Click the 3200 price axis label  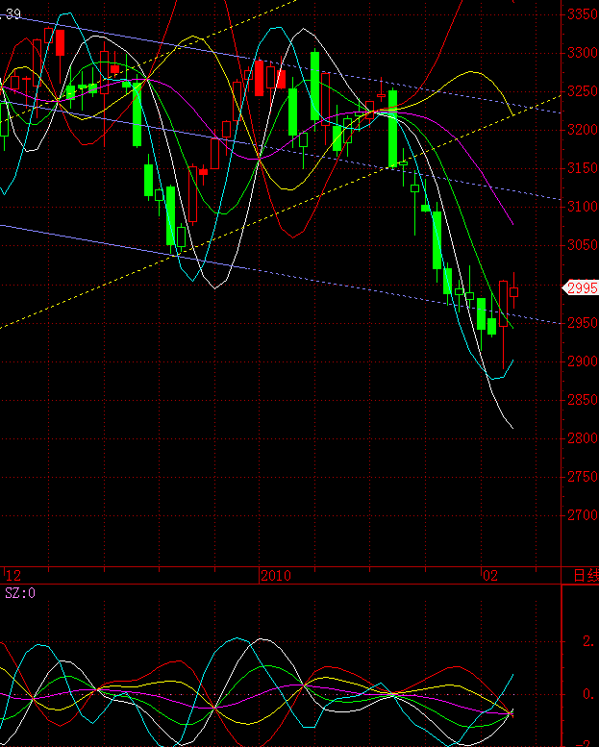point(583,130)
